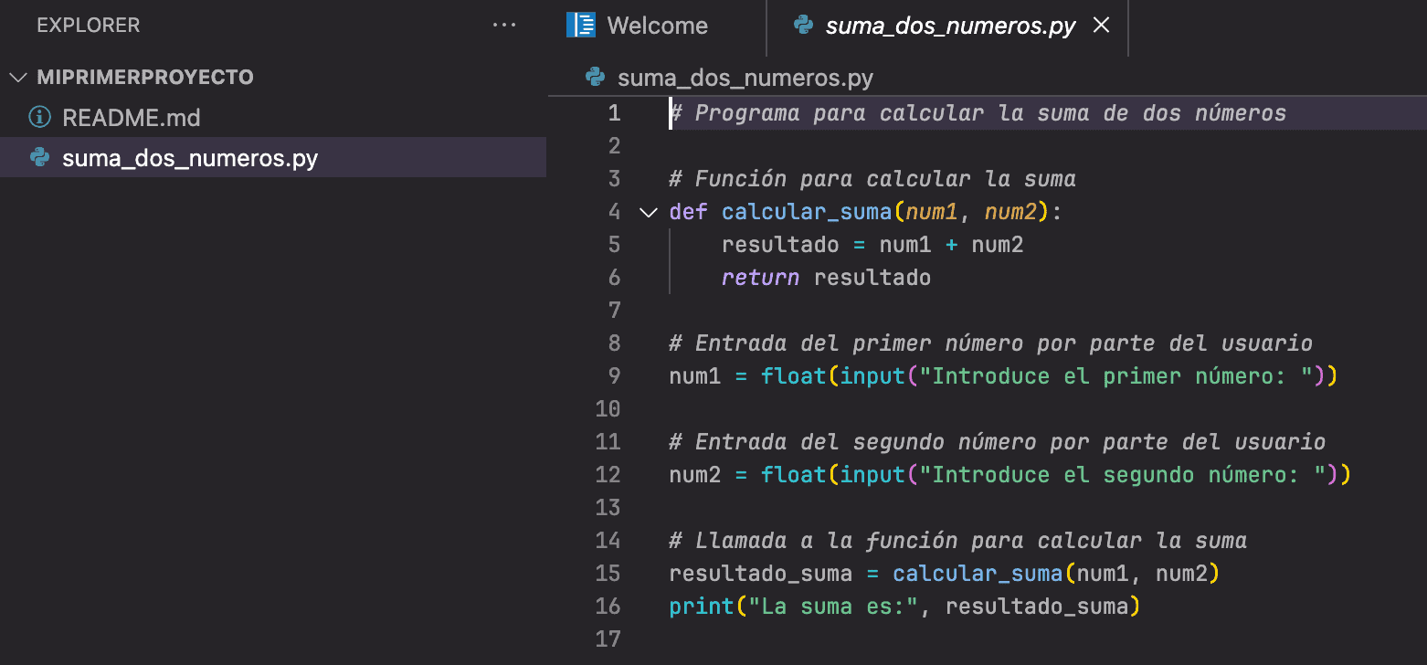Click the Python icon next to suma_dos_numeros.py in Explorer
1427x665 pixels.
[x=38, y=157]
